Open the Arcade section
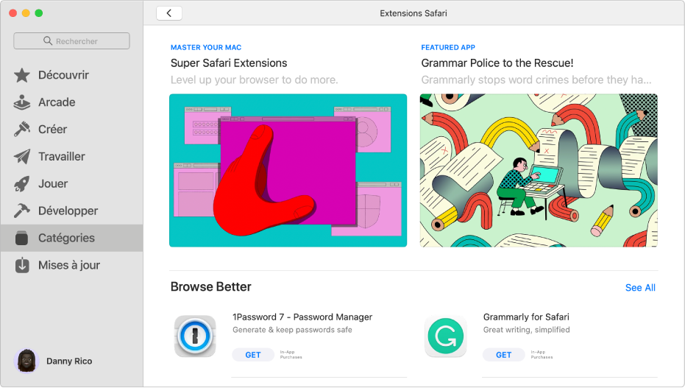The width and height of the screenshot is (685, 388). point(57,102)
